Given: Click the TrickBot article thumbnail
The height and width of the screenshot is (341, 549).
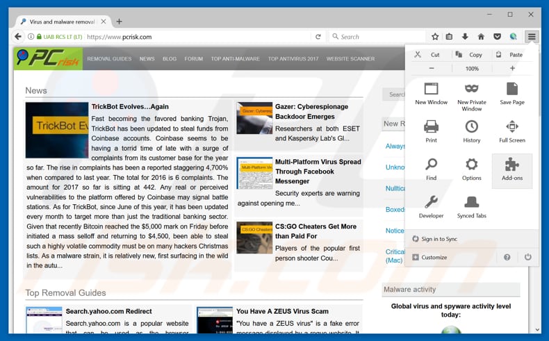Looking at the screenshot, I should coord(57,130).
